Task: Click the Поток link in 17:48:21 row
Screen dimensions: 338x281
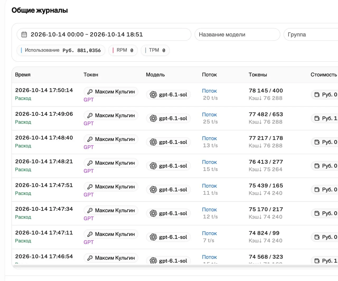Action: [209, 162]
